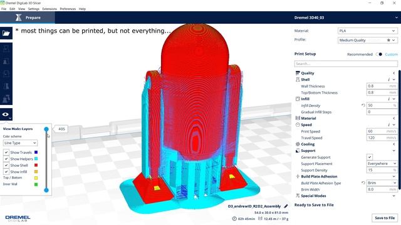Open the Preferences menu
The height and width of the screenshot is (225, 401).
(68, 9)
